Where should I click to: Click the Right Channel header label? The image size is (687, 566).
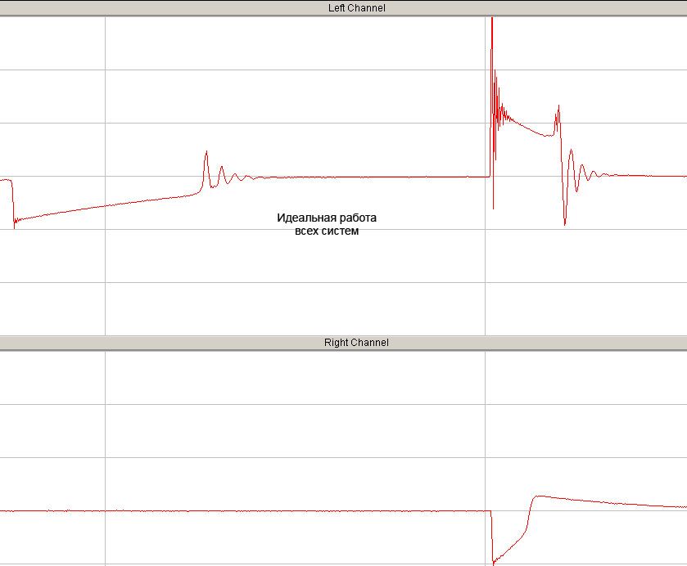pos(356,343)
